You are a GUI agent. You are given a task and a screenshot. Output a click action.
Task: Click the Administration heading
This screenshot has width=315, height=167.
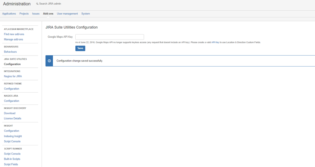[17, 4]
